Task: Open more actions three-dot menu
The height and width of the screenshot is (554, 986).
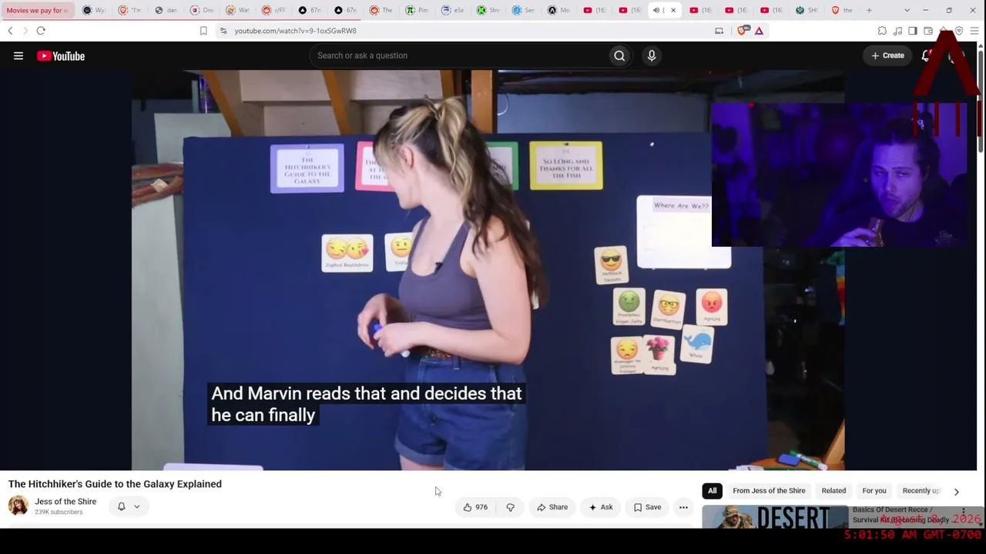Action: [683, 507]
